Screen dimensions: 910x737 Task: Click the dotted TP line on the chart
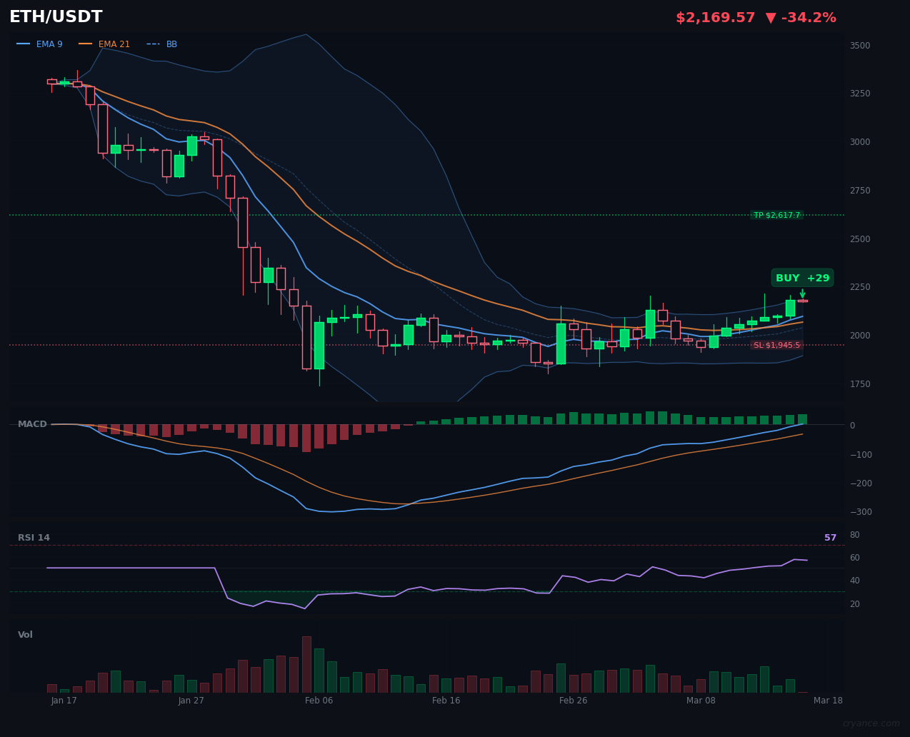tap(429, 214)
